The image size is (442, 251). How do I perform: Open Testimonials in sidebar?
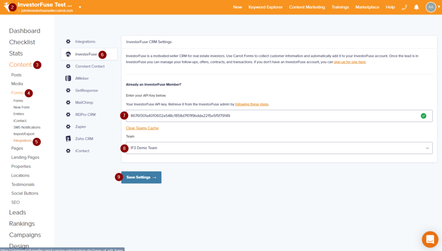point(23,185)
